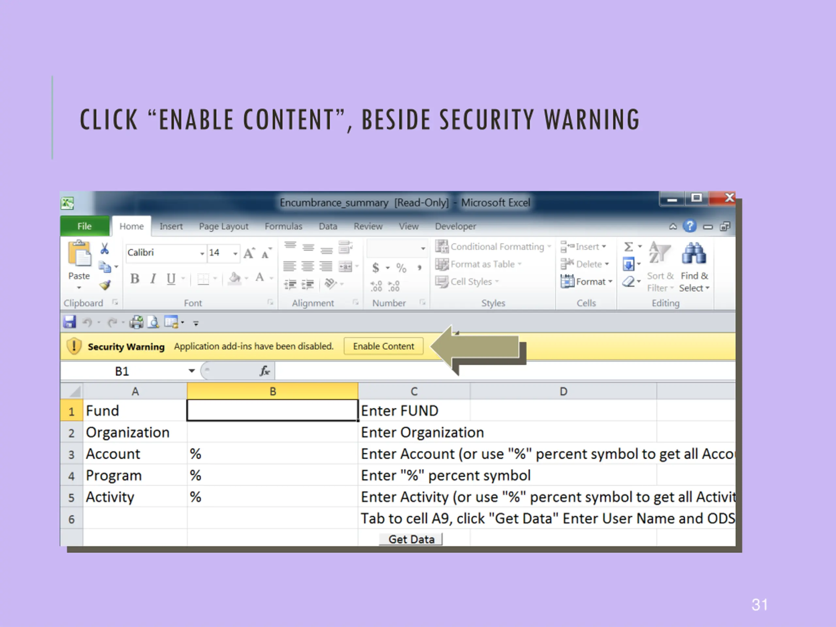This screenshot has height=627, width=836.
Task: Toggle Bold formatting
Action: coord(135,279)
